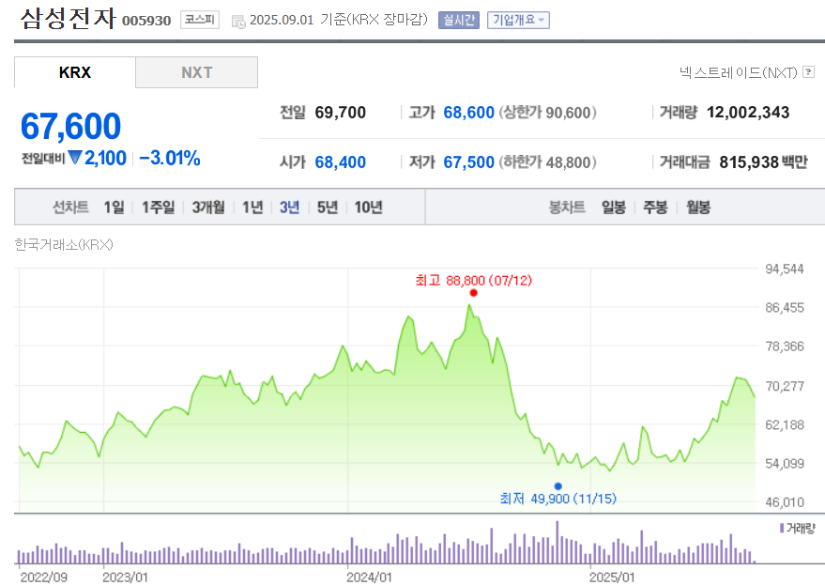Click the 46,010 y-axis label
825x585 pixels.
tap(785, 502)
